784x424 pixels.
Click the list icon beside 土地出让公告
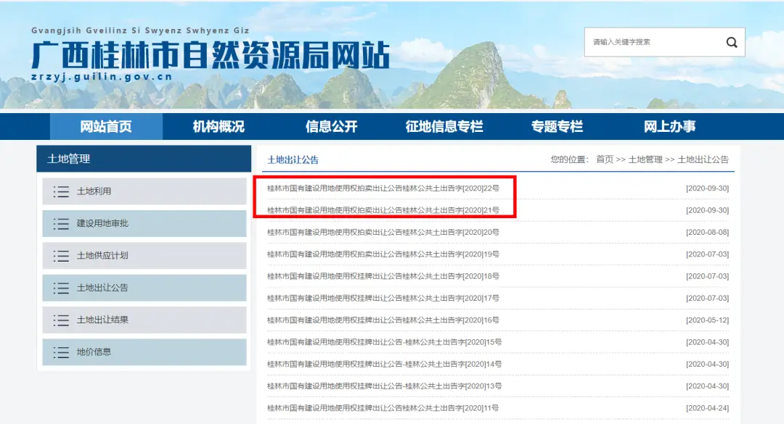[x=61, y=288]
